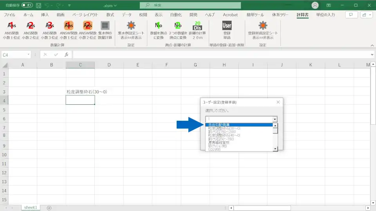Open 集水桝の数量計算 tool
Viewport: 376px width, 211px height.
click(x=105, y=30)
